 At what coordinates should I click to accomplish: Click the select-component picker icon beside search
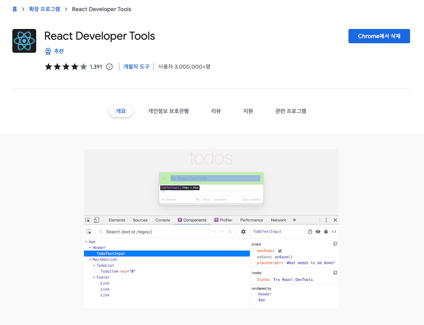pos(89,232)
